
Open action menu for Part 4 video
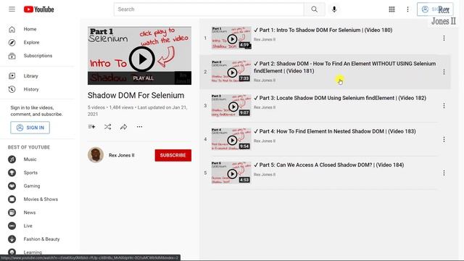(444, 139)
